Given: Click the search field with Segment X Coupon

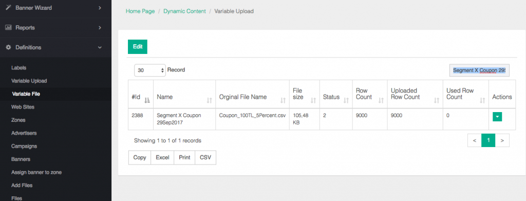Looking at the screenshot, I should 479,70.
